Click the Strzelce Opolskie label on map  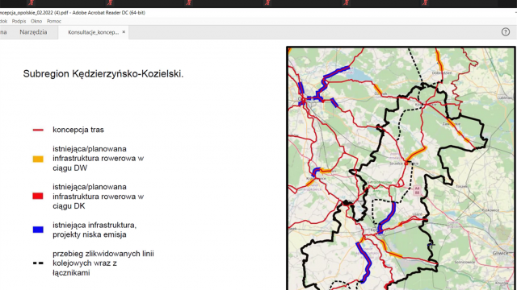[x=404, y=164]
